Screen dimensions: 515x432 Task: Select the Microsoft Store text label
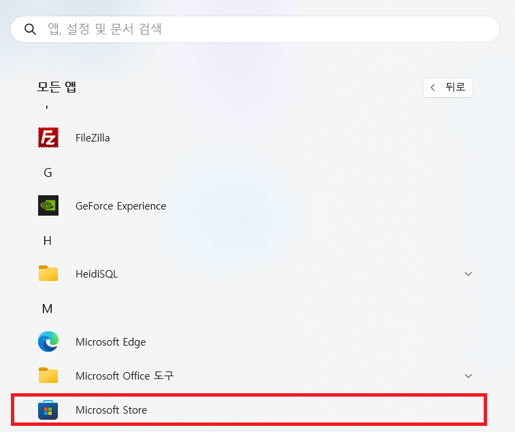(x=112, y=410)
